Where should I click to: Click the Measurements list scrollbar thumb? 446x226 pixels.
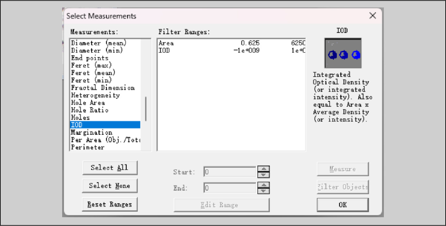point(146,108)
